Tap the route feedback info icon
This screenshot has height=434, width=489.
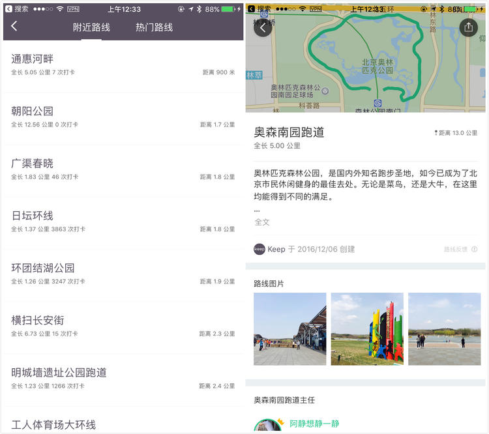(x=475, y=249)
